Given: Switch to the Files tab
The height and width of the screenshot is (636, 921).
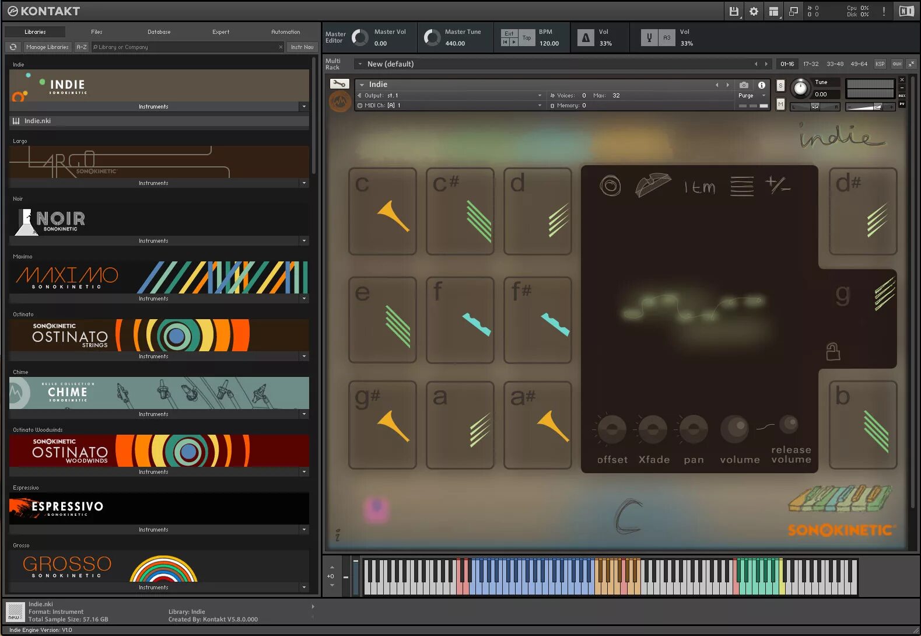Looking at the screenshot, I should 97,32.
